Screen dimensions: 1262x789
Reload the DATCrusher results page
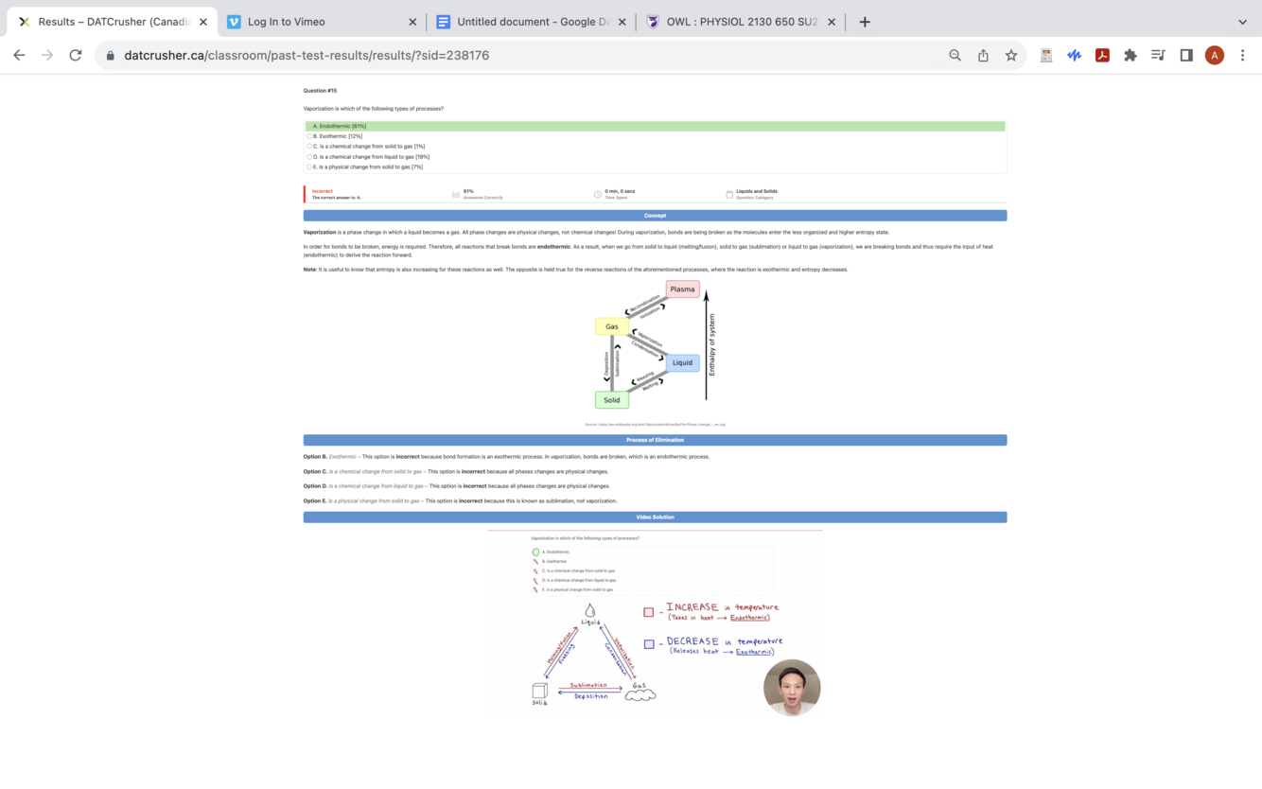[x=76, y=55]
